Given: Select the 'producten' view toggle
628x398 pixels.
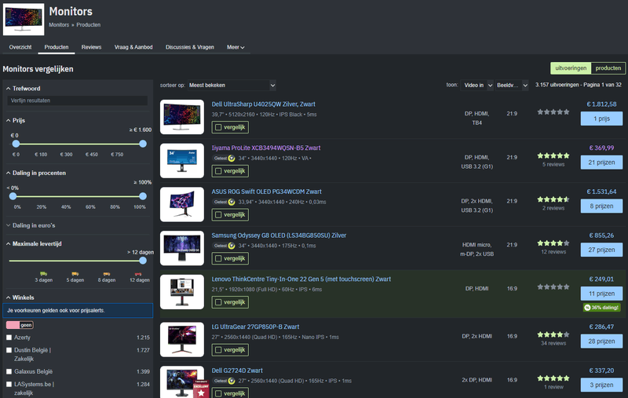Looking at the screenshot, I should [x=608, y=68].
